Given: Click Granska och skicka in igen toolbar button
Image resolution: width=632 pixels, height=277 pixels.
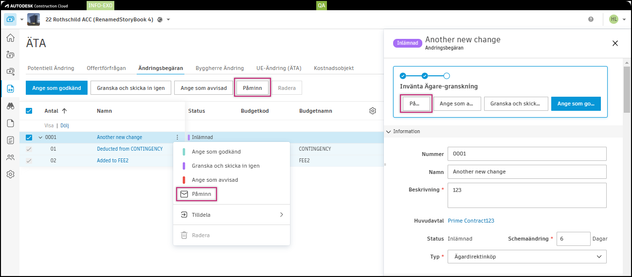Looking at the screenshot, I should (x=131, y=88).
